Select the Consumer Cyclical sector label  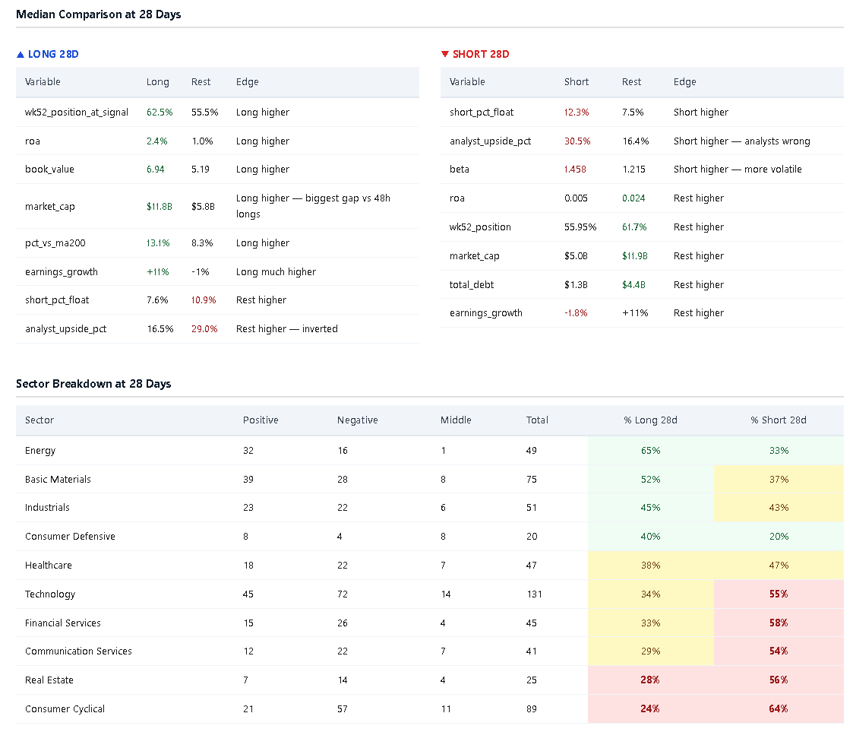pos(65,709)
